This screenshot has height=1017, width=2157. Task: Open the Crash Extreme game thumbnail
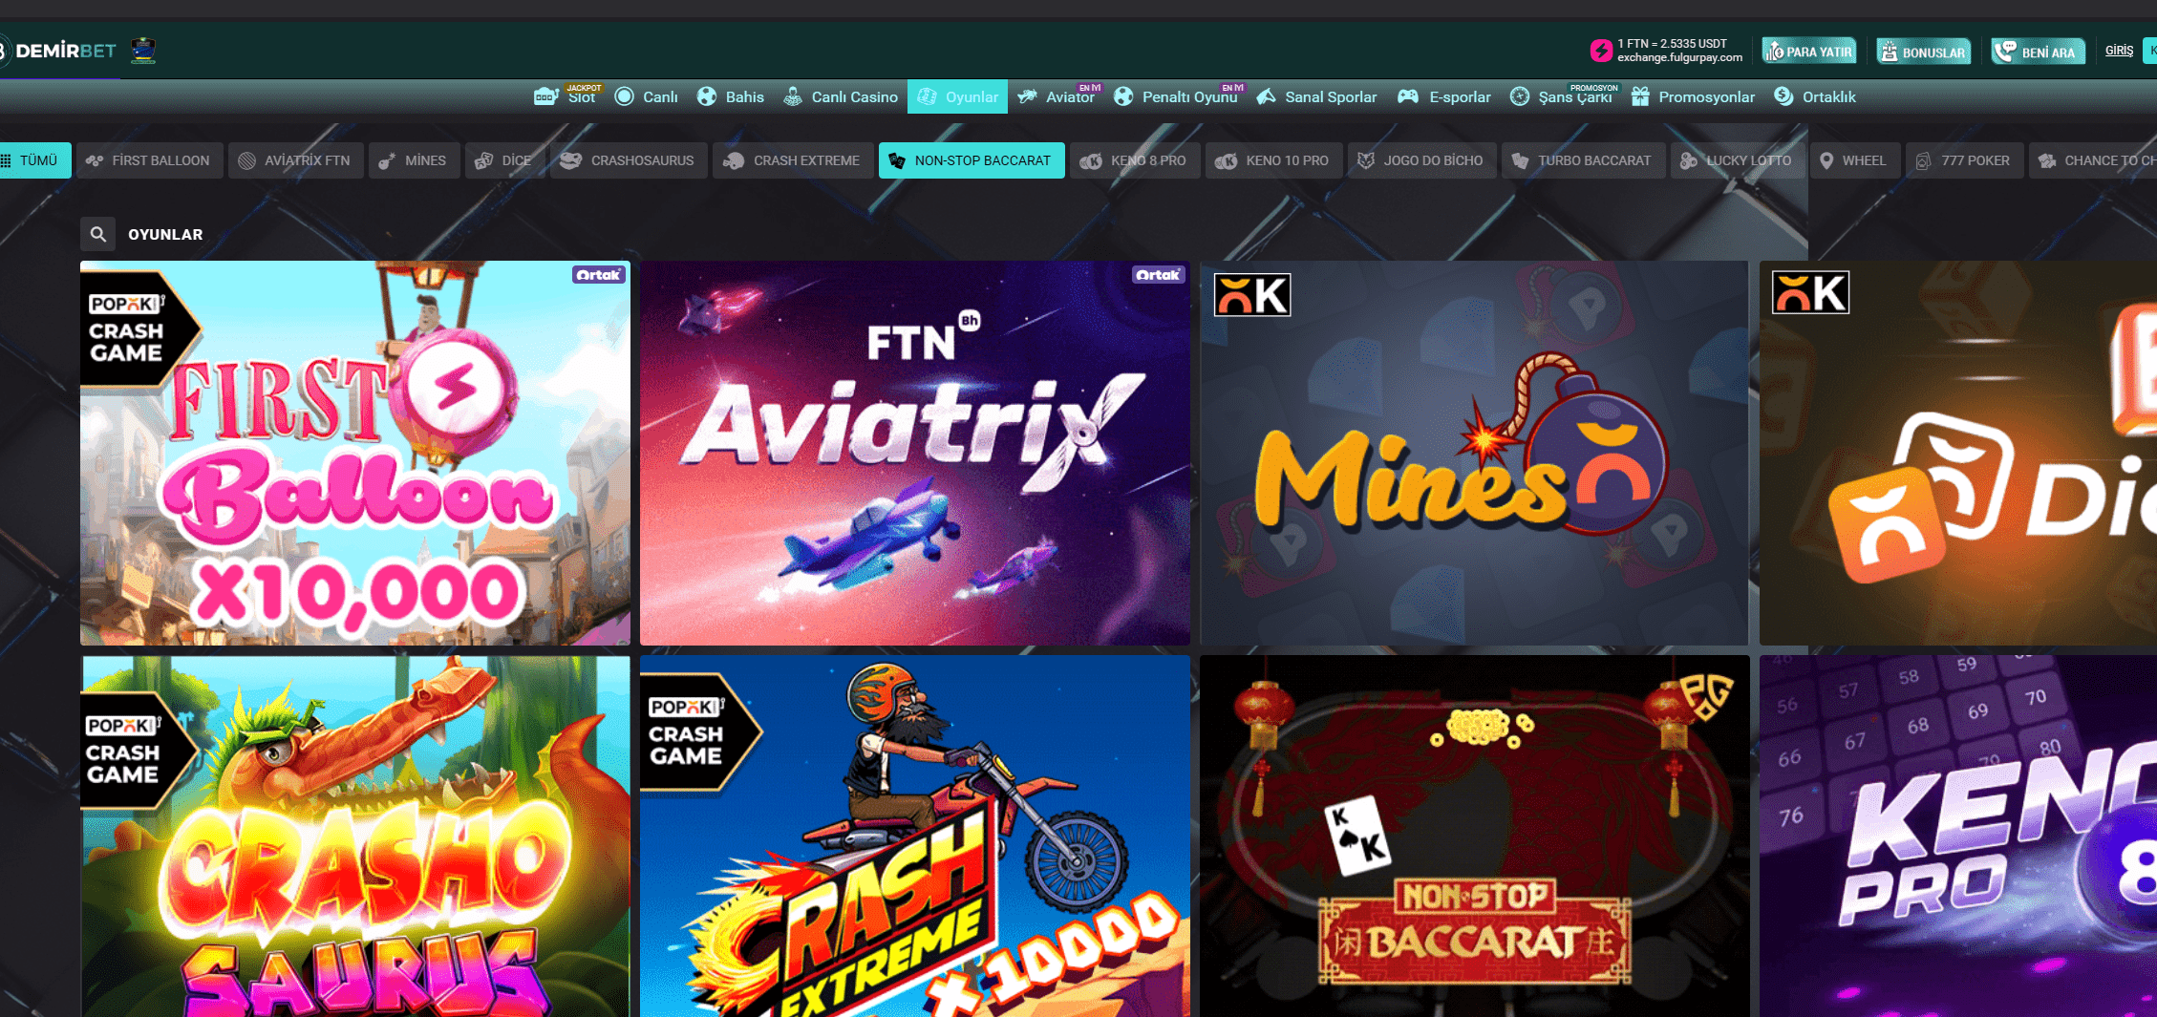click(915, 836)
